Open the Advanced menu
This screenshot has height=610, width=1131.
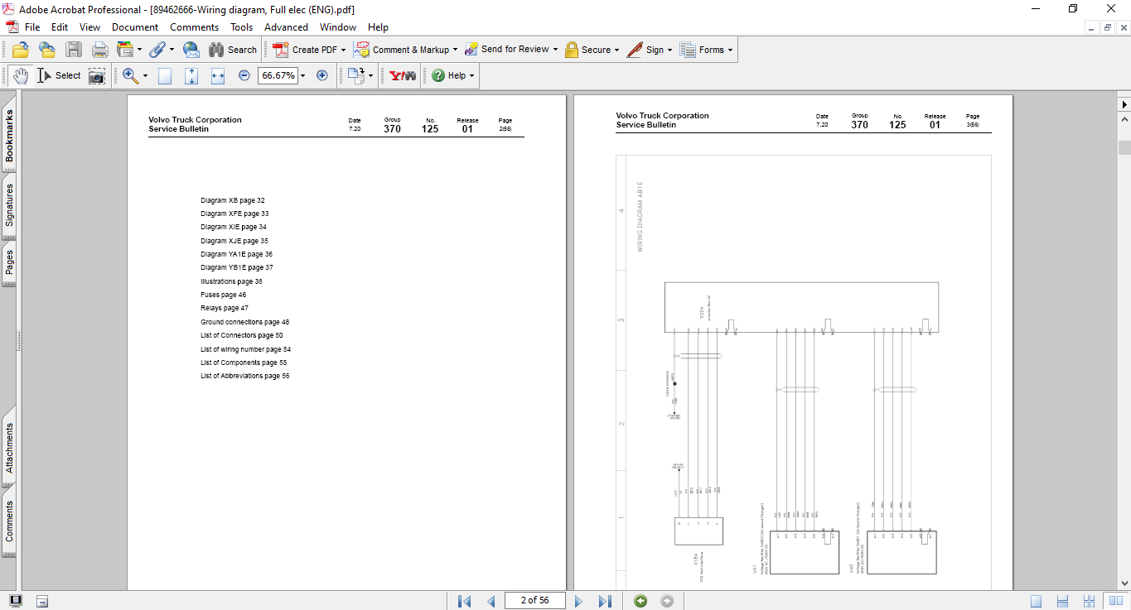pos(286,27)
